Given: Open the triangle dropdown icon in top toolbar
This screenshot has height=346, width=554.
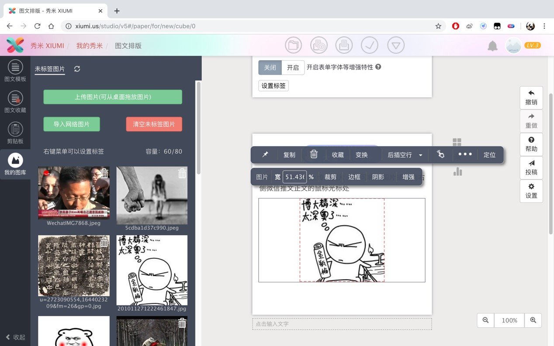Looking at the screenshot, I should coord(395,45).
